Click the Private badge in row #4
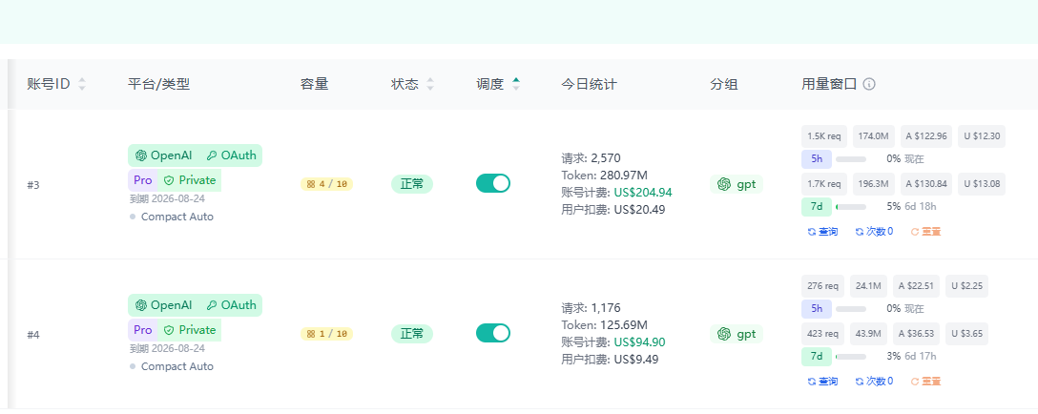 [189, 330]
